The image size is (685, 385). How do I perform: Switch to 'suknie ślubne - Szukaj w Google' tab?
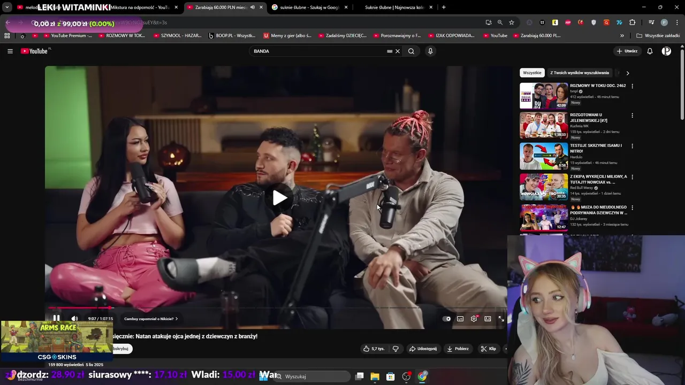coord(310,7)
